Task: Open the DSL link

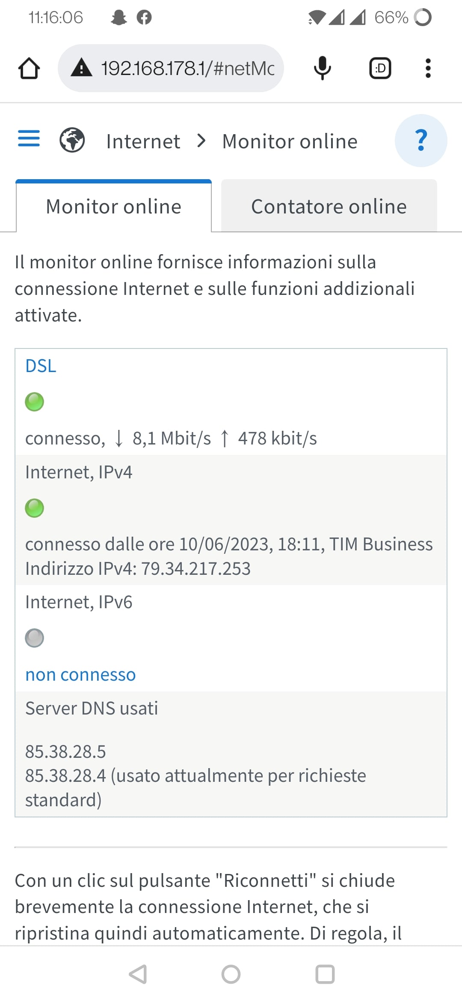Action: (41, 366)
